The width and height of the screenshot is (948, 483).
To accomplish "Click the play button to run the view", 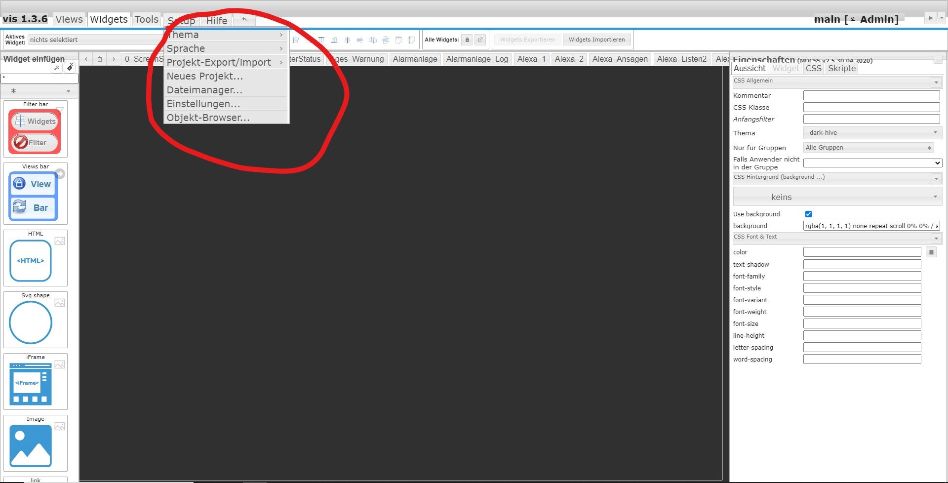I will [x=931, y=18].
